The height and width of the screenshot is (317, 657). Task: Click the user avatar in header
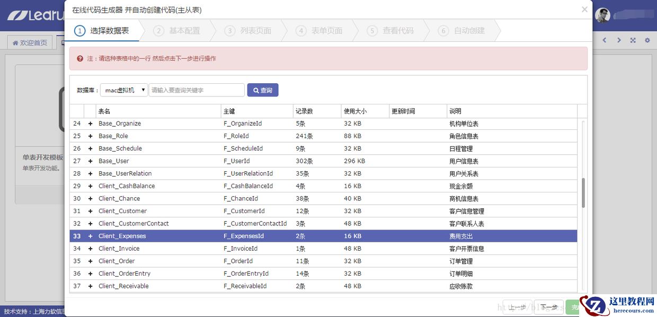click(602, 15)
